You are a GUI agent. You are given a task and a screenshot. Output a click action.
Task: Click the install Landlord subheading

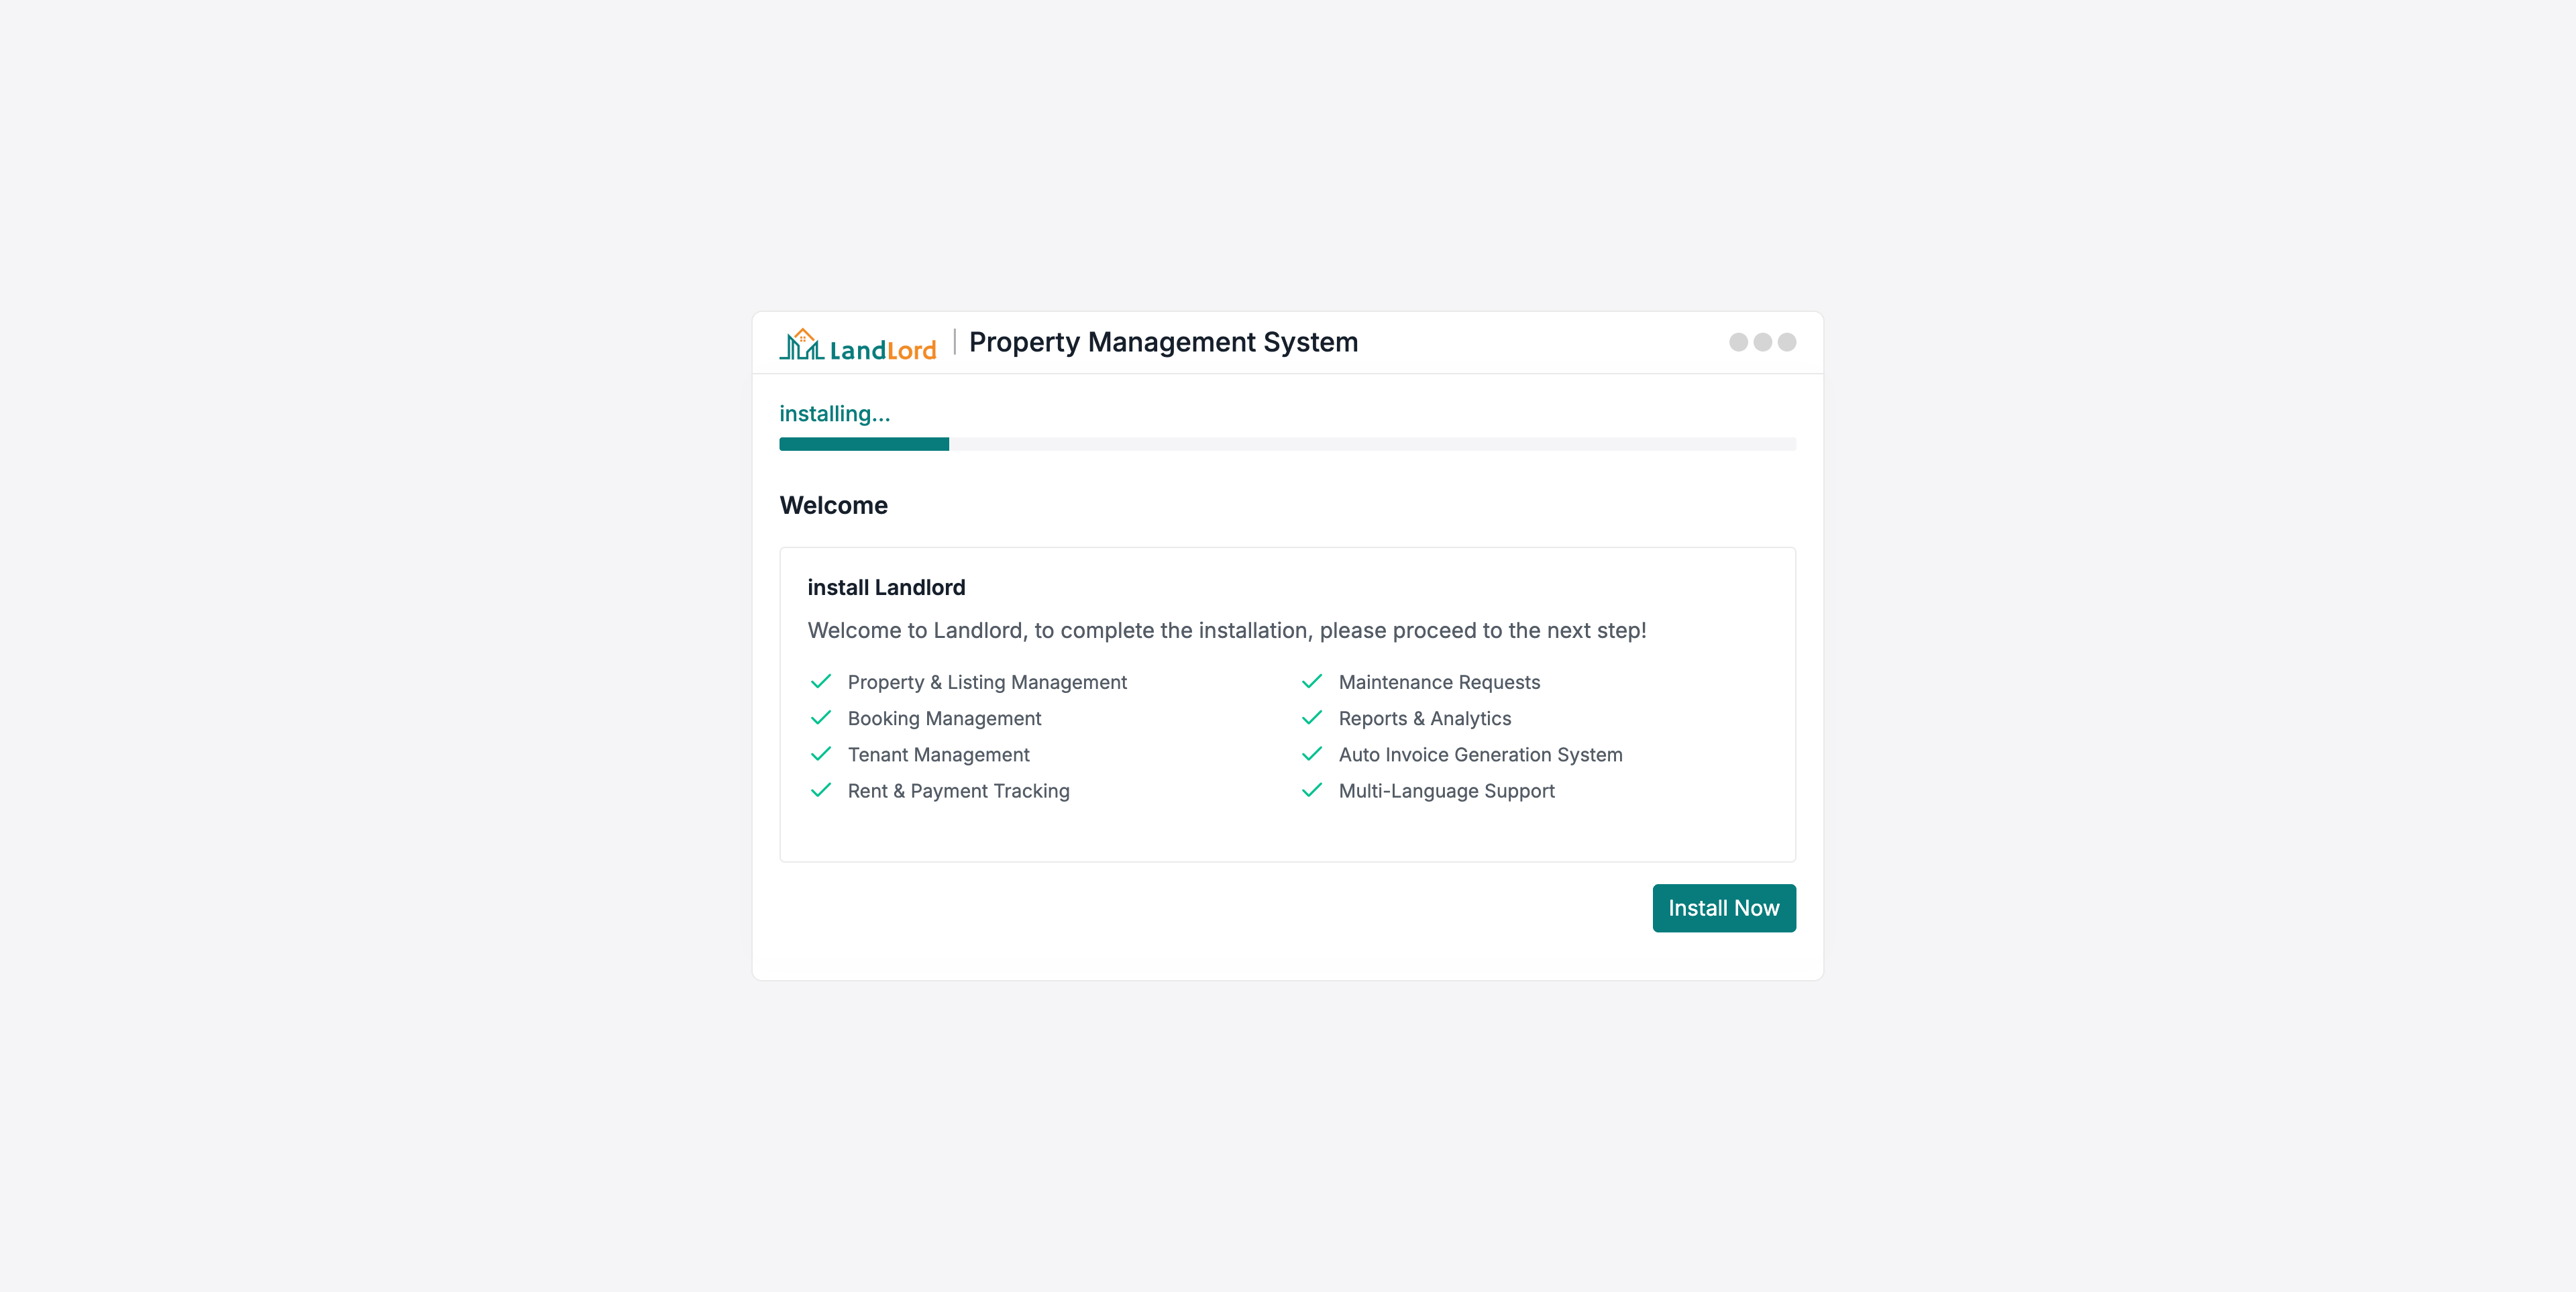[886, 587]
